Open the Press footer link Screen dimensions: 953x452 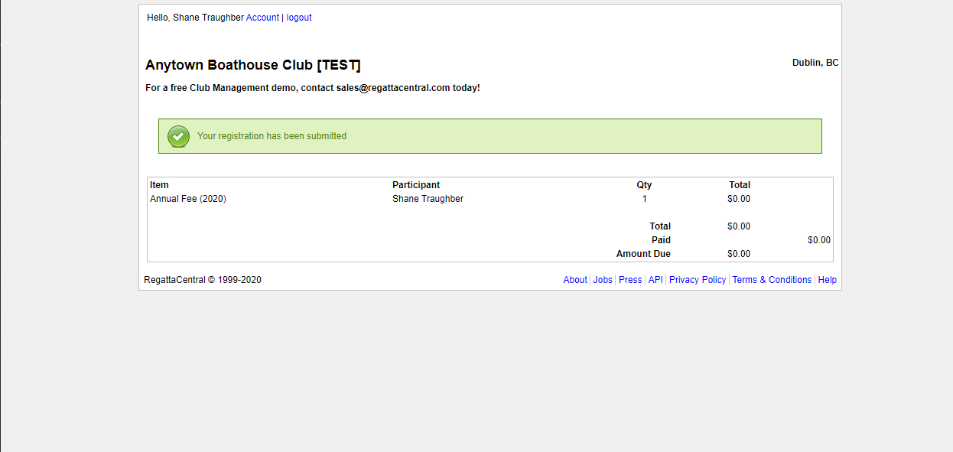coord(630,280)
